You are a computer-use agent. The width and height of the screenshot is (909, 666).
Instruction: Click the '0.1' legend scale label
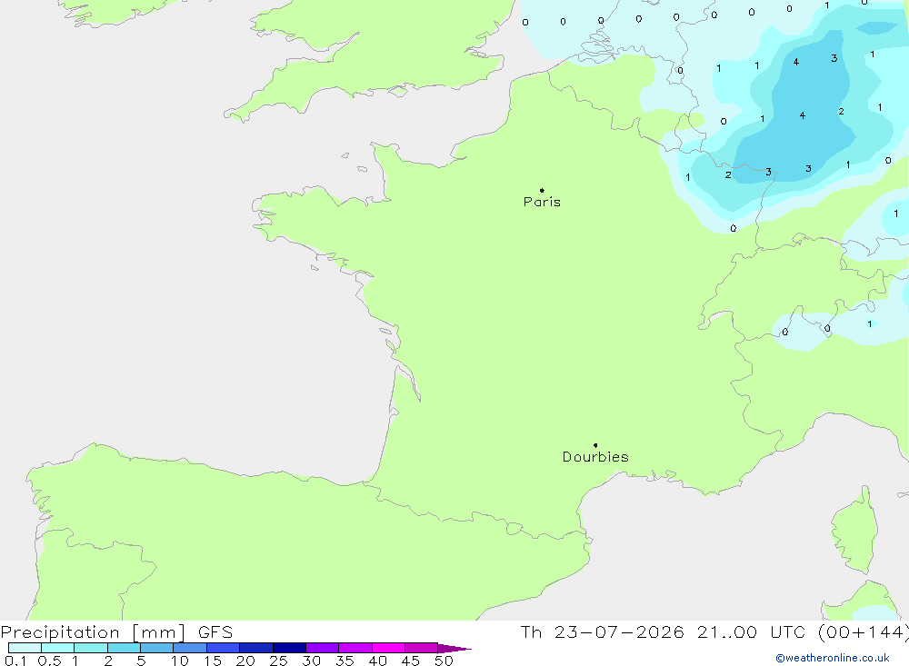click(15, 661)
